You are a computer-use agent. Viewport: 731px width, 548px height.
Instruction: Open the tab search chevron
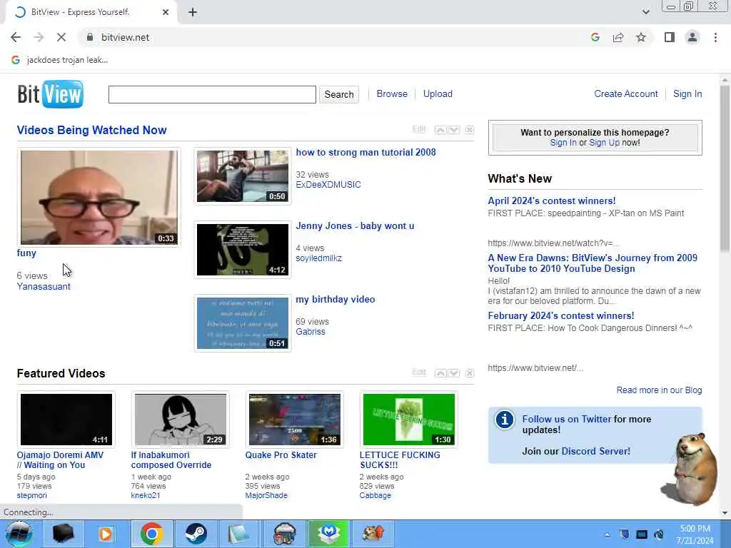(645, 12)
